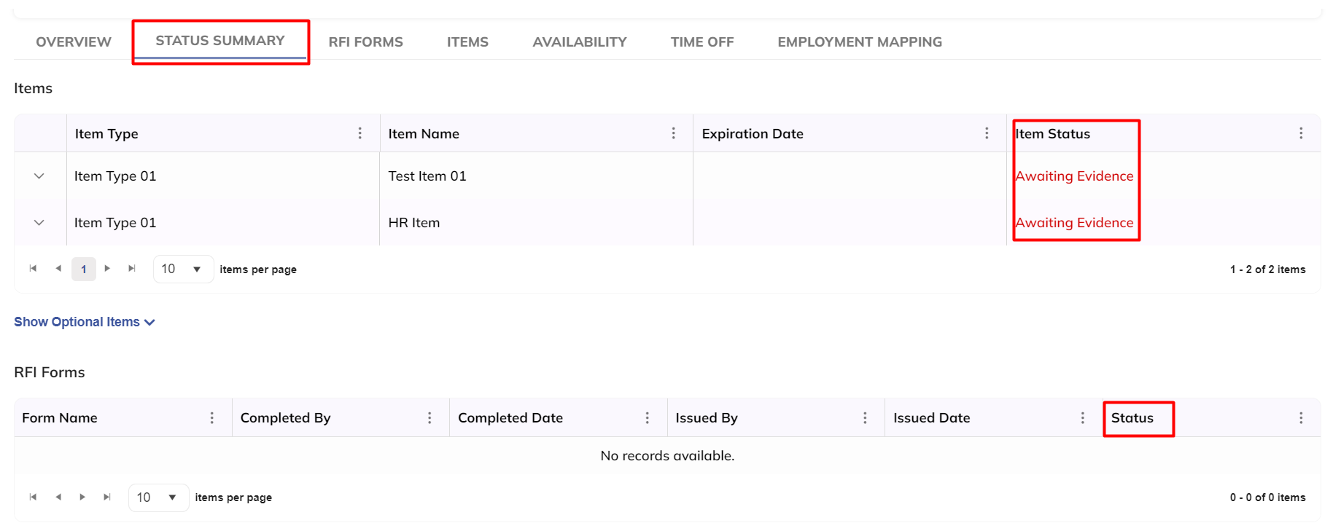Go to last page of Items grid

[132, 269]
